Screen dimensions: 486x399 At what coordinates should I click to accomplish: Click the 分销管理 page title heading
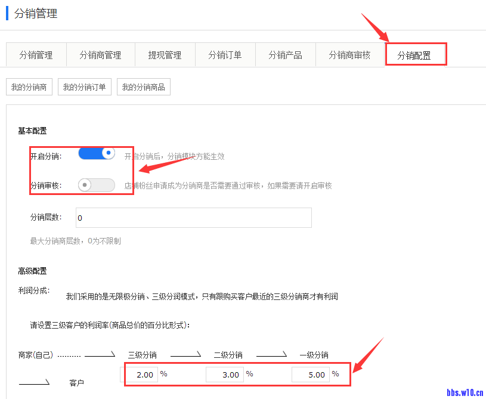click(x=36, y=13)
